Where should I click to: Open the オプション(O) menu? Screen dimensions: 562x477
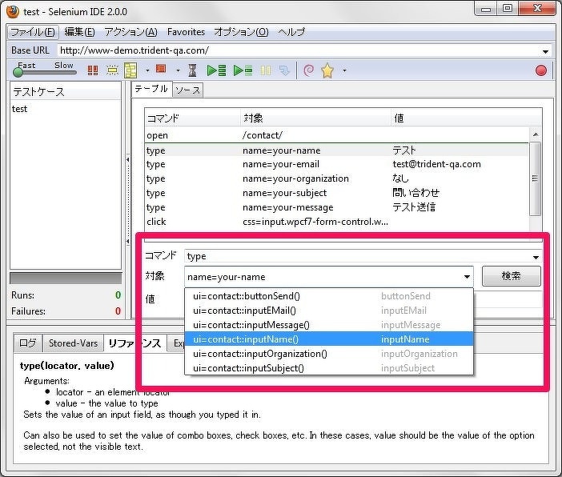click(x=241, y=32)
